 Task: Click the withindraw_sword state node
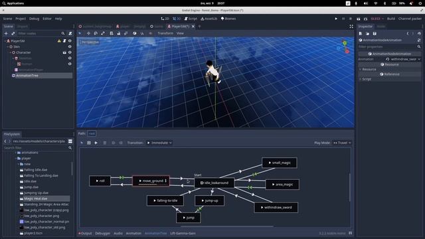[x=276, y=208]
